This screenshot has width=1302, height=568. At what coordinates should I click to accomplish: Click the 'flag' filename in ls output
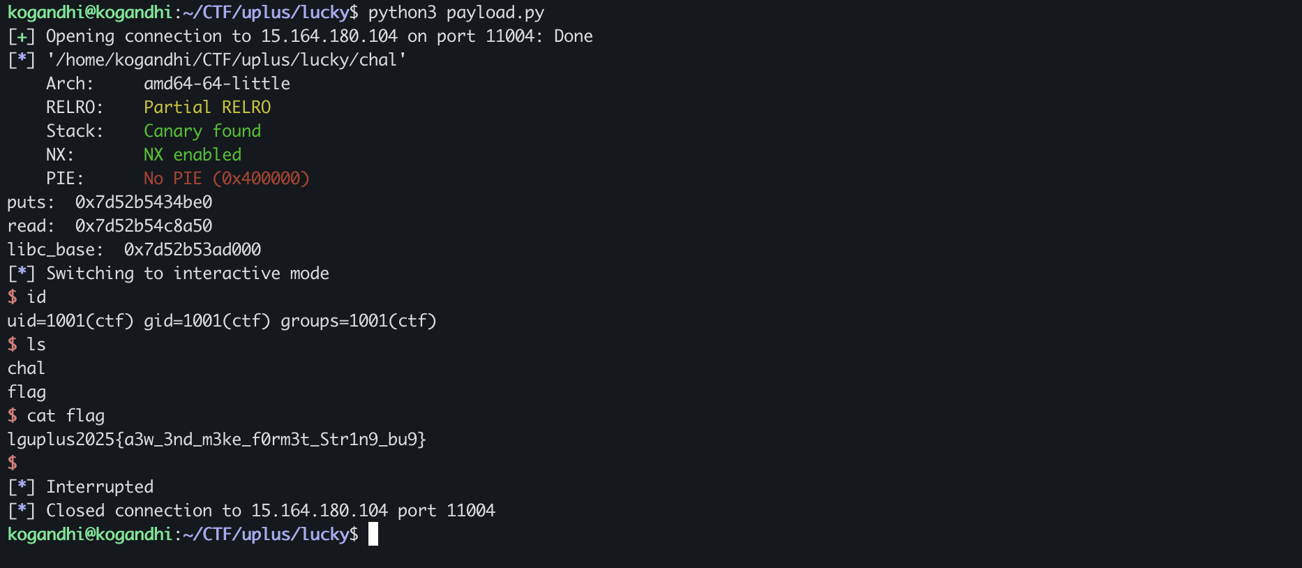pyautogui.click(x=27, y=392)
